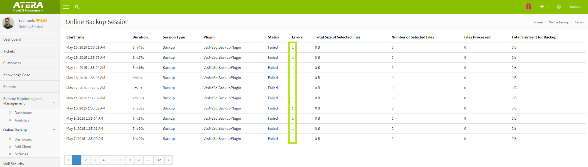Open the James user dropdown
Viewport: 588px width, 167px height.
576,7
